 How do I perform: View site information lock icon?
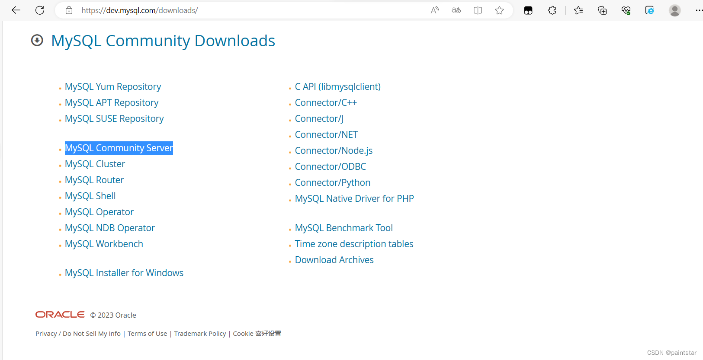[69, 10]
